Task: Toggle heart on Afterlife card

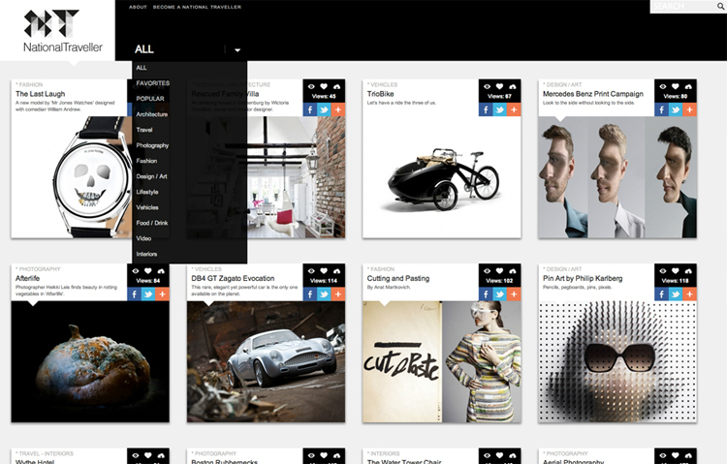Action: 148,270
